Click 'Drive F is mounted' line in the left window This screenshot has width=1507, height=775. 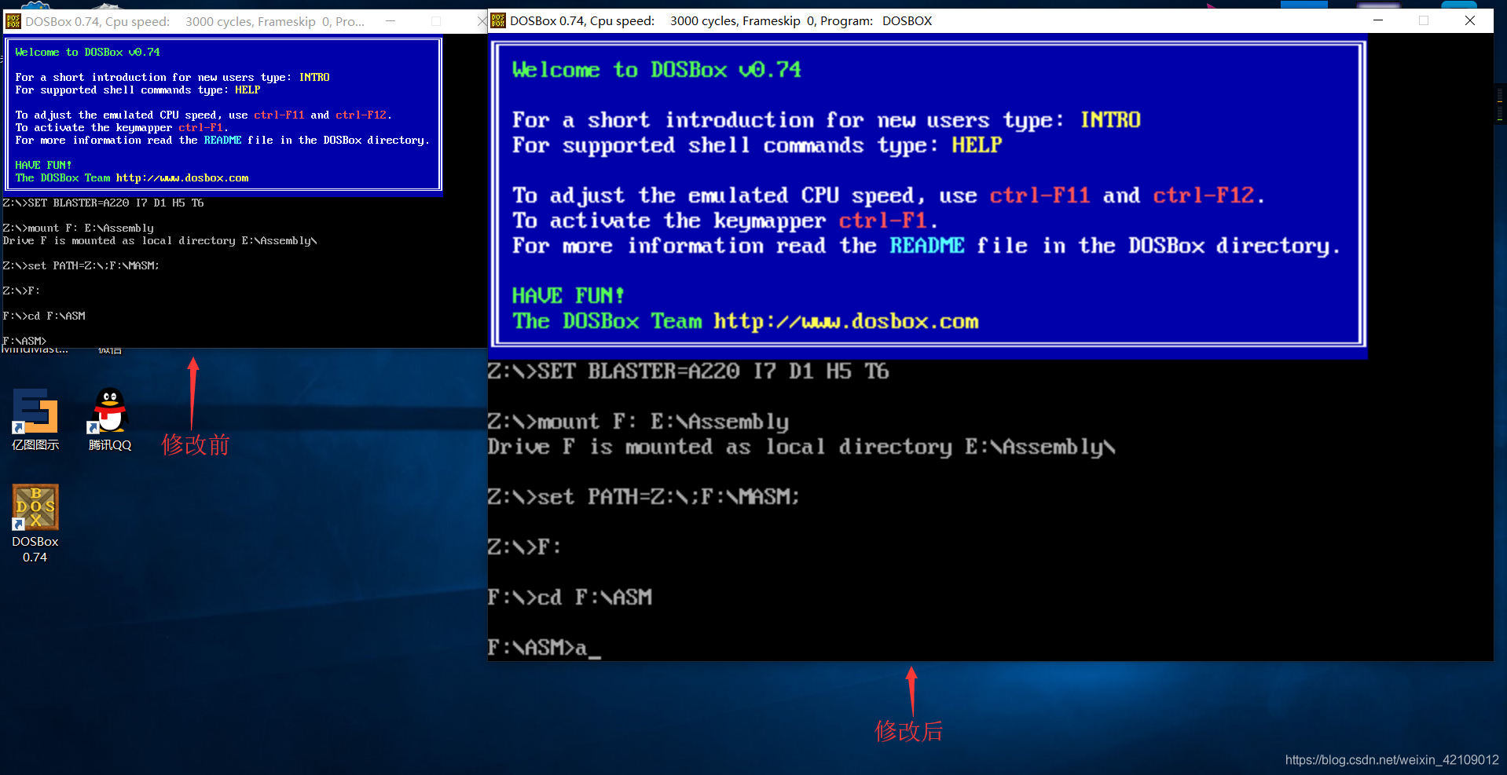point(159,241)
